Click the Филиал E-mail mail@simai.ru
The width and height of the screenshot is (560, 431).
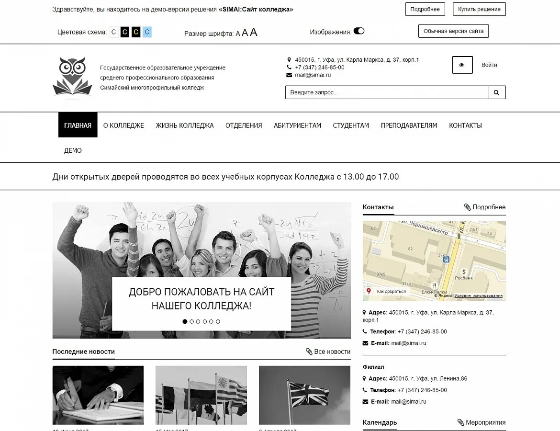point(409,402)
